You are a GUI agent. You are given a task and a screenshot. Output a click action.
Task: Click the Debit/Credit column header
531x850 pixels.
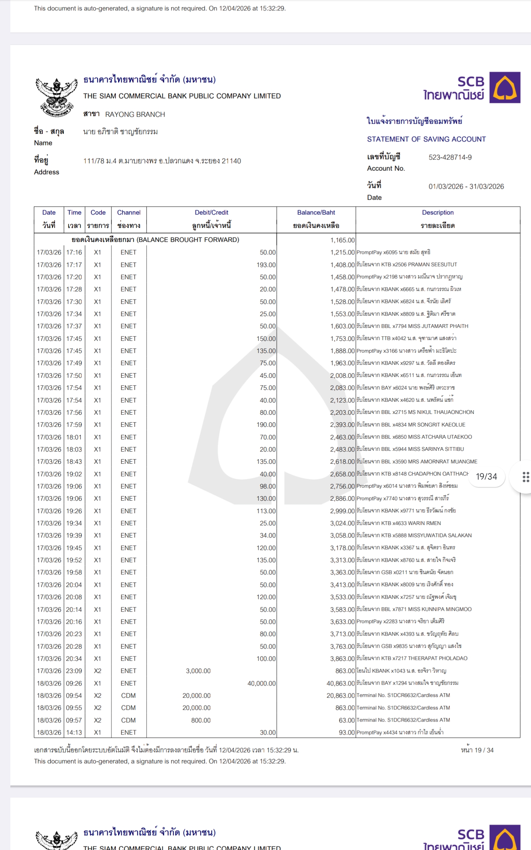click(x=211, y=219)
